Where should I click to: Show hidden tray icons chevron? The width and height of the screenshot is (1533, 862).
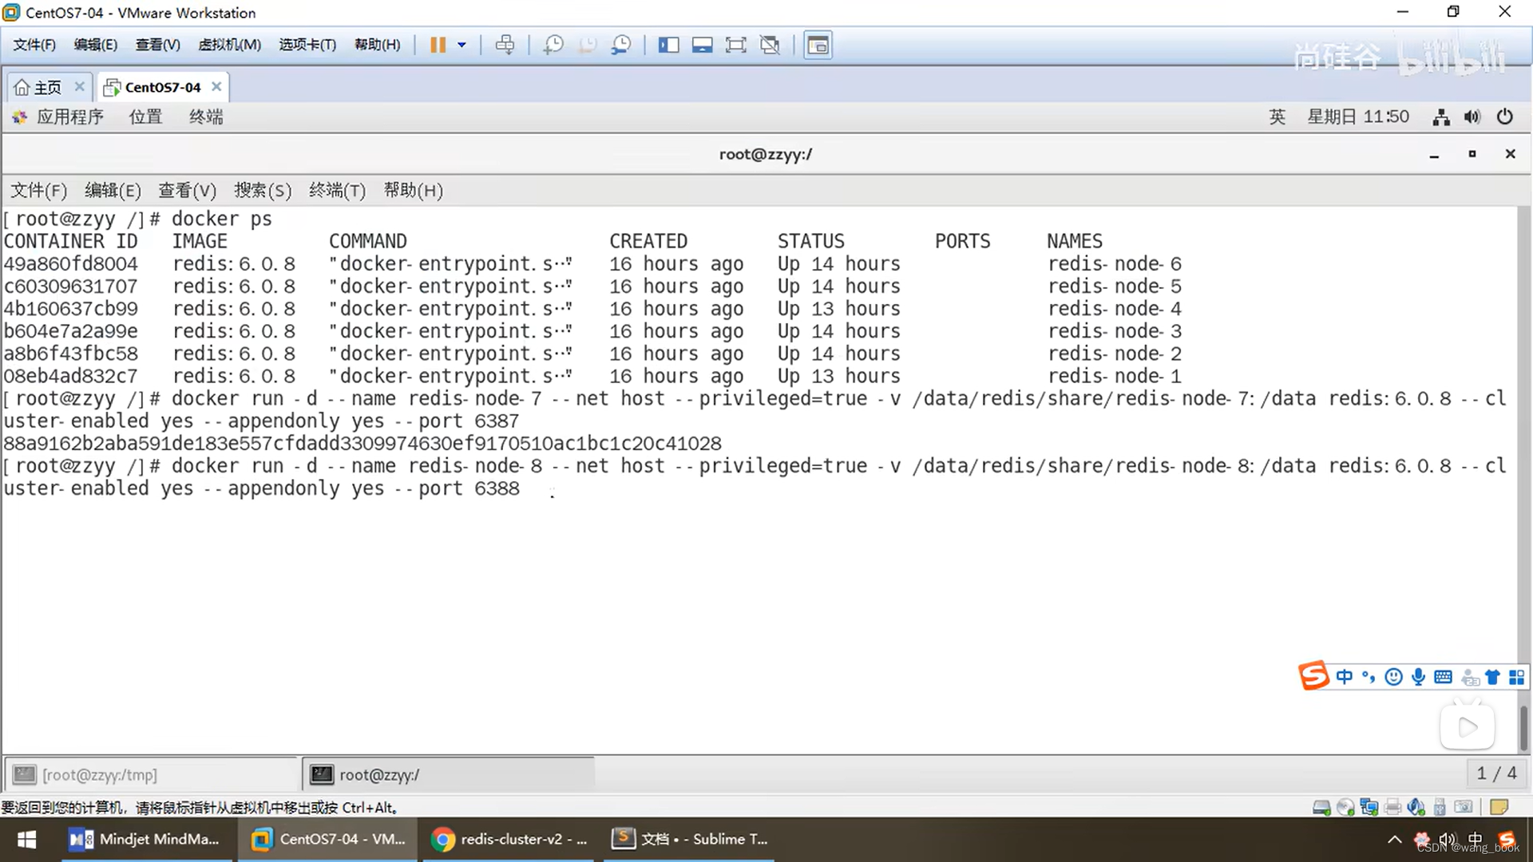click(x=1394, y=840)
